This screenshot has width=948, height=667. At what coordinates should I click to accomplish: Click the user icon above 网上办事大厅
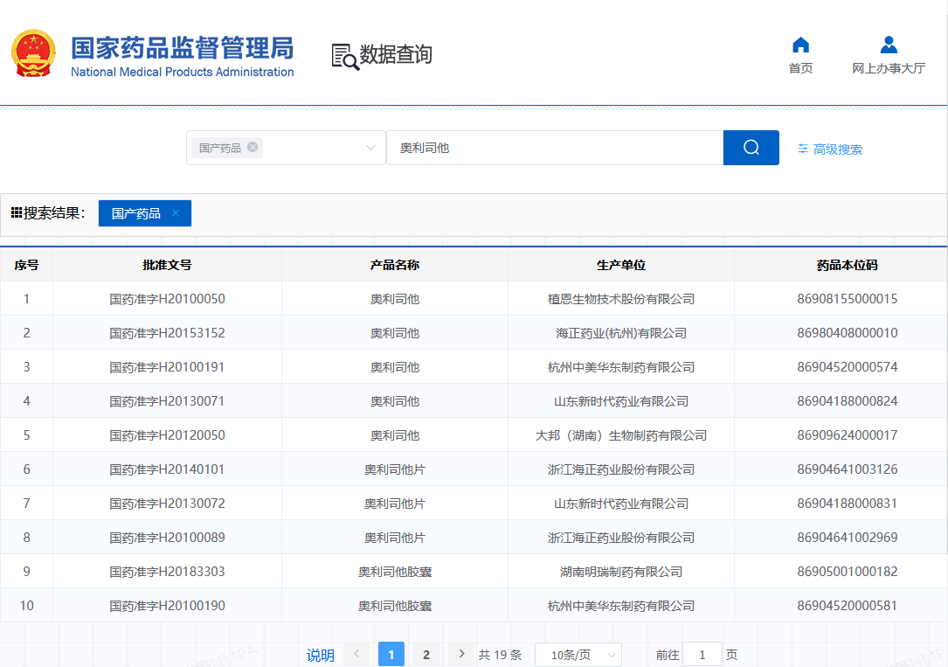(x=888, y=43)
